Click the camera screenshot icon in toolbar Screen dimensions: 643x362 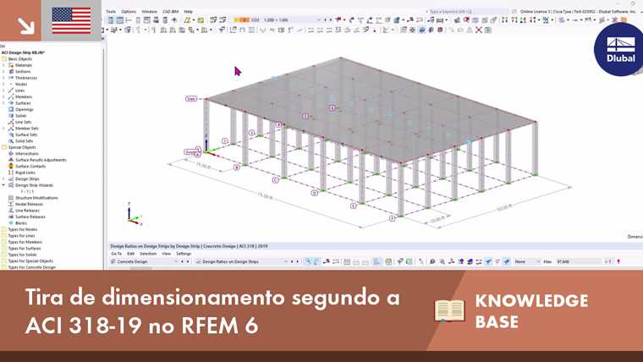pos(488,30)
